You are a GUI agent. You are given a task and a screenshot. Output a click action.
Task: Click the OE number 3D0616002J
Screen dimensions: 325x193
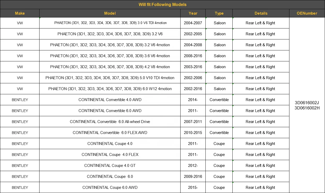[307, 103]
